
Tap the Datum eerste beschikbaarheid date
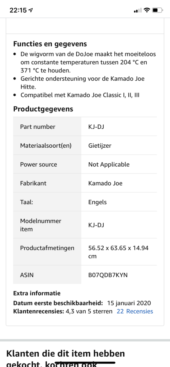tap(129, 303)
